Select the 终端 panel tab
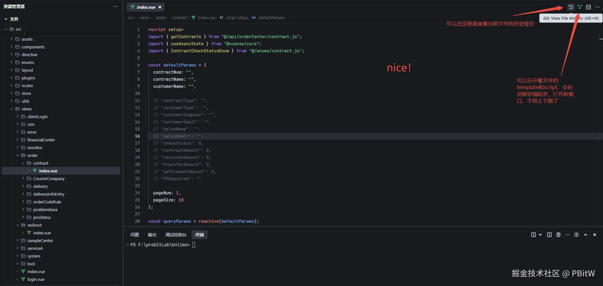 200,235
